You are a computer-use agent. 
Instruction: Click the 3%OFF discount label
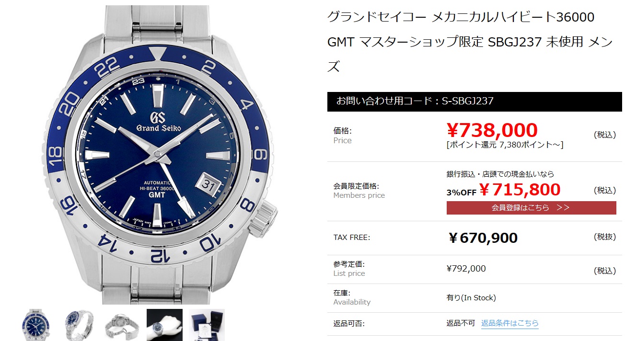pos(461,193)
